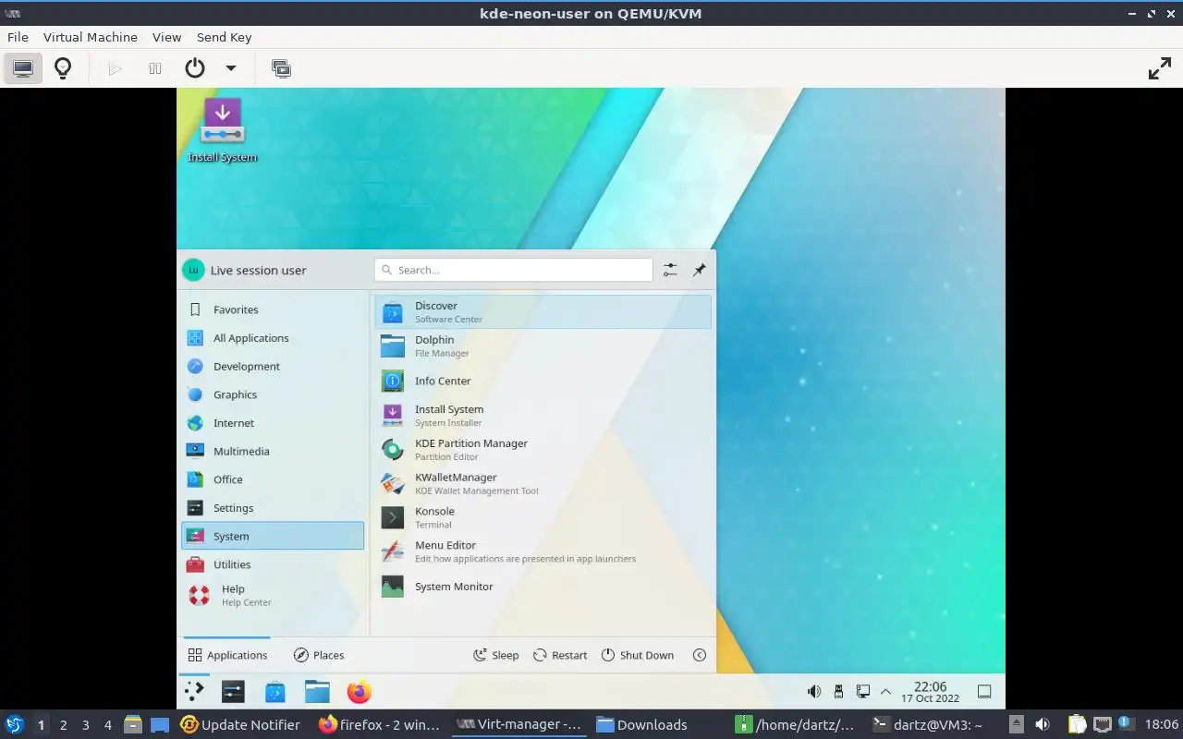Pin the application launcher open
1183x739 pixels.
click(700, 270)
